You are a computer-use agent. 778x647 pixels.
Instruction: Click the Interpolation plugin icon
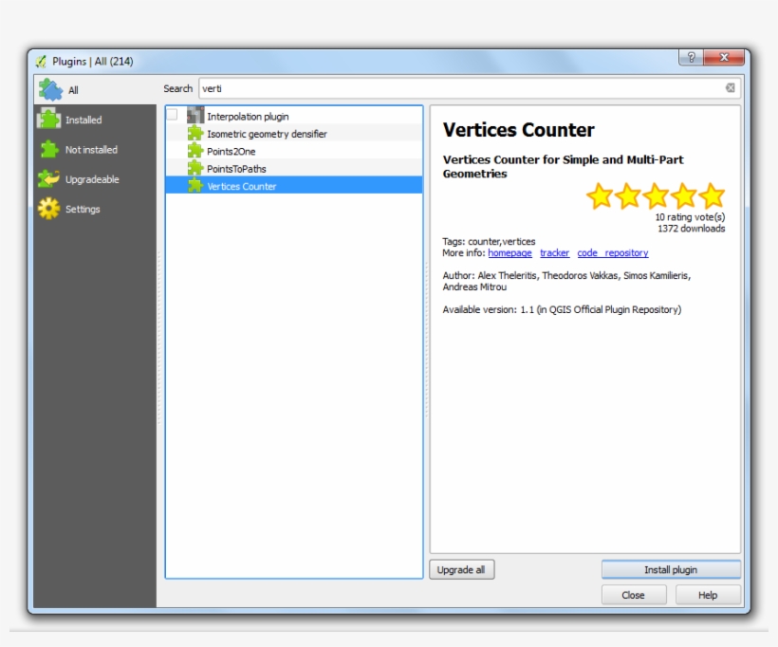point(195,116)
